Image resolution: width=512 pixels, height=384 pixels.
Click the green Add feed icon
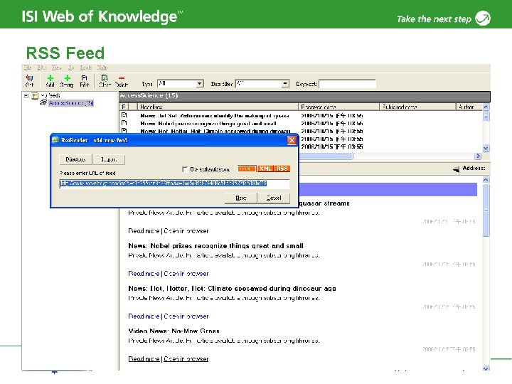[x=50, y=80]
